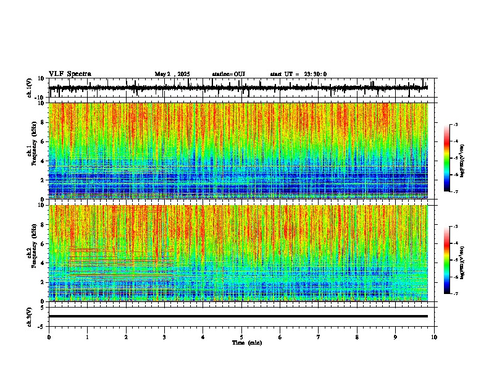The height and width of the screenshot is (378, 489).
Task: Click the 2 kHz tick on ch.1 frequency axis
Action: coord(43,180)
